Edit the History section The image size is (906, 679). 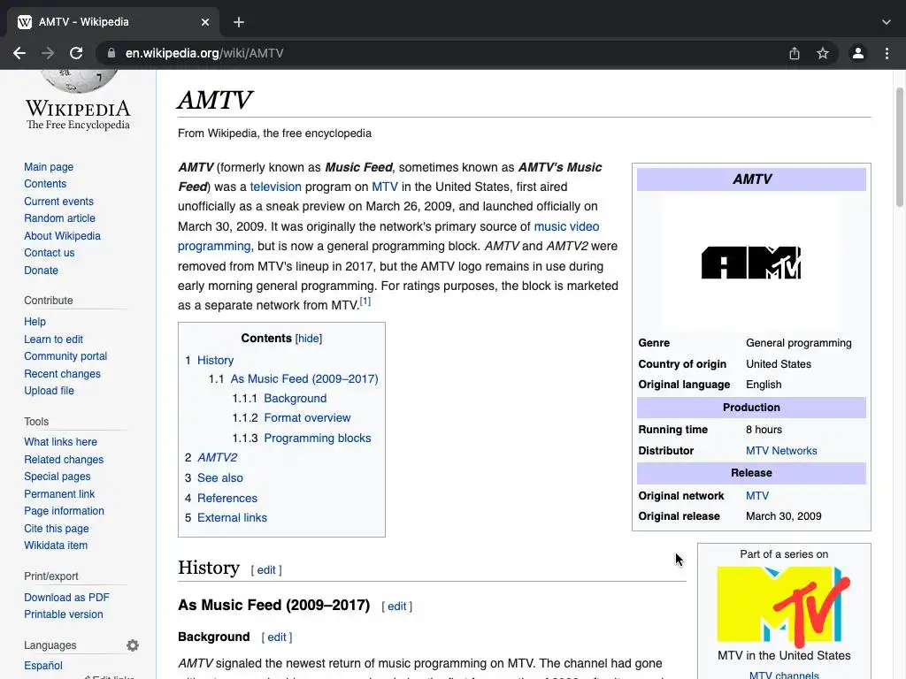[266, 570]
